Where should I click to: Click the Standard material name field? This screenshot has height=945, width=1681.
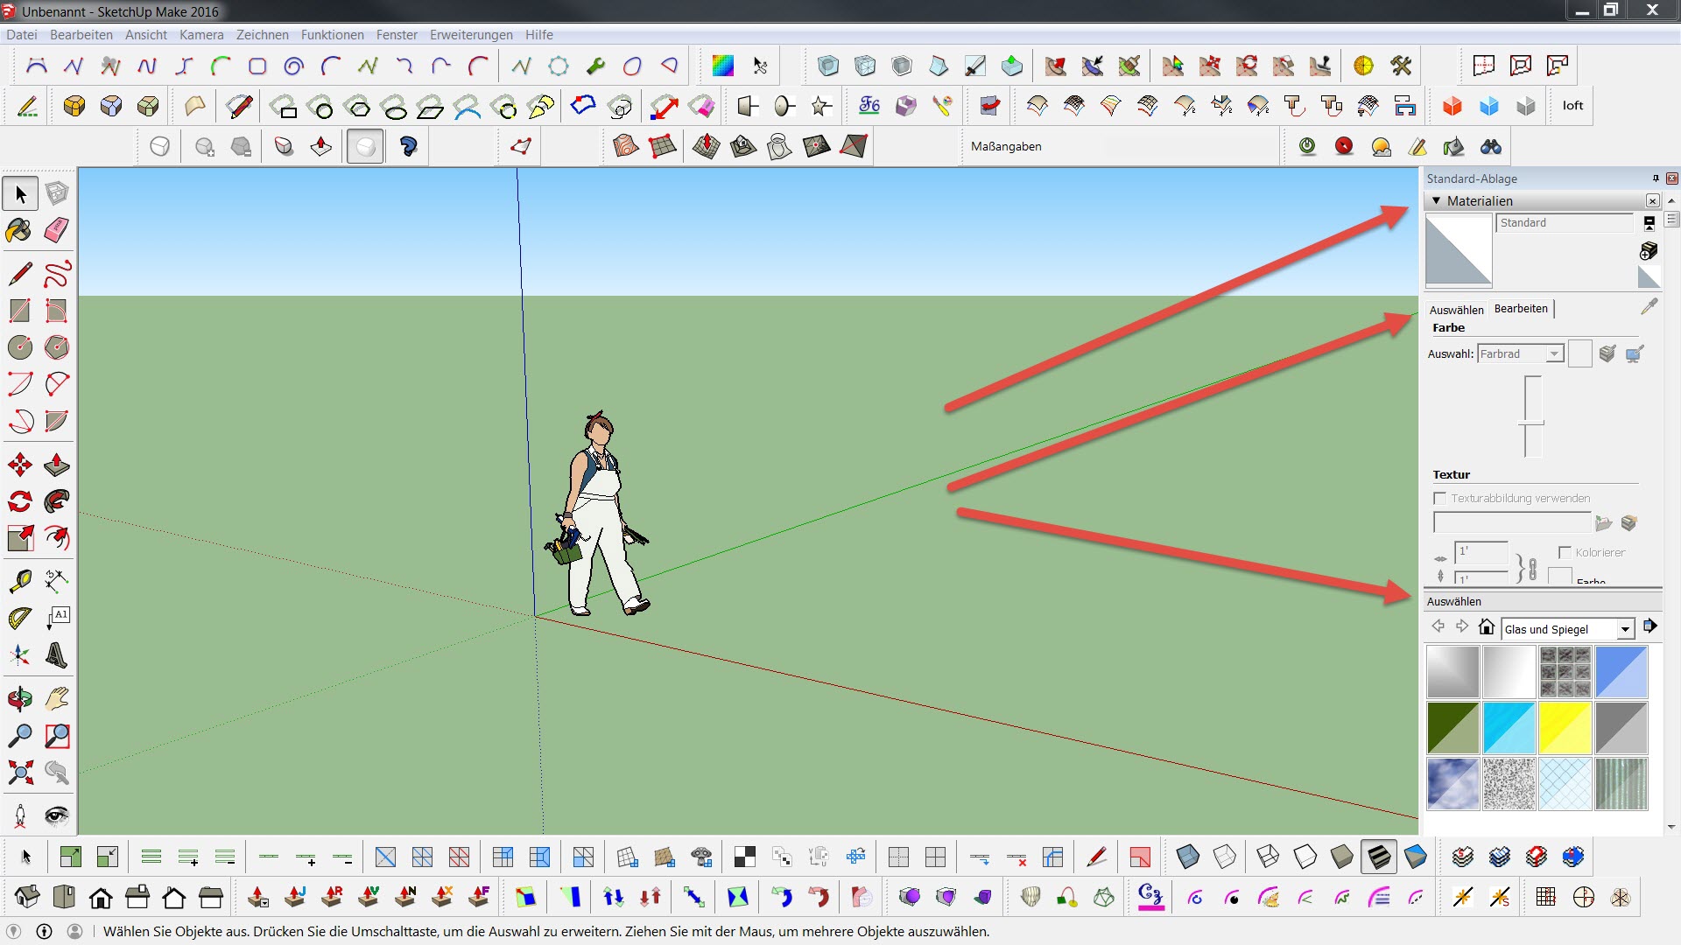click(1564, 223)
